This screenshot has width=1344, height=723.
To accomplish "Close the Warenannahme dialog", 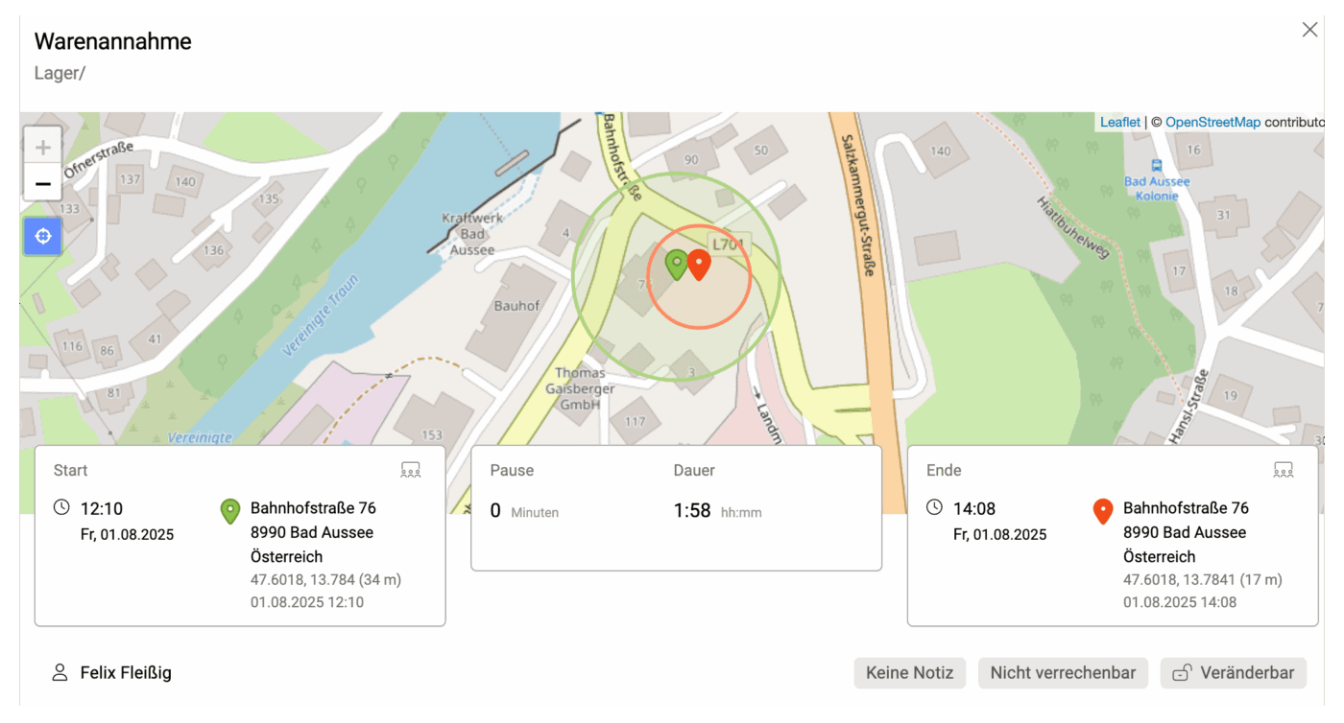I will click(x=1309, y=30).
